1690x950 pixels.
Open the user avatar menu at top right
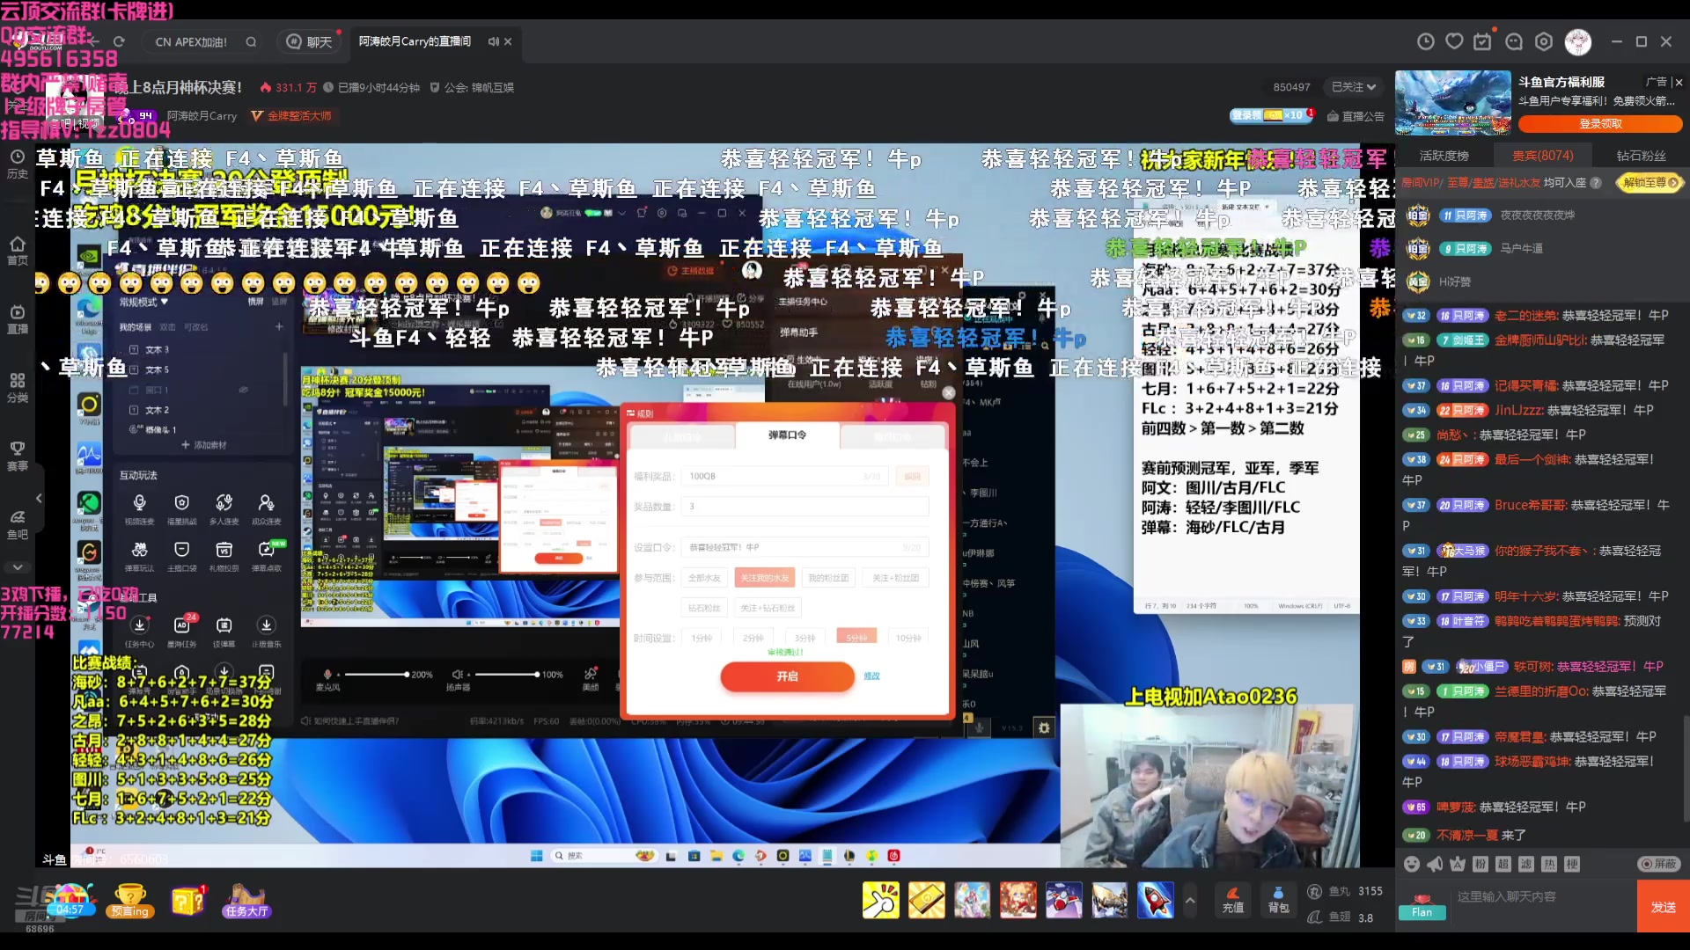pyautogui.click(x=1577, y=41)
